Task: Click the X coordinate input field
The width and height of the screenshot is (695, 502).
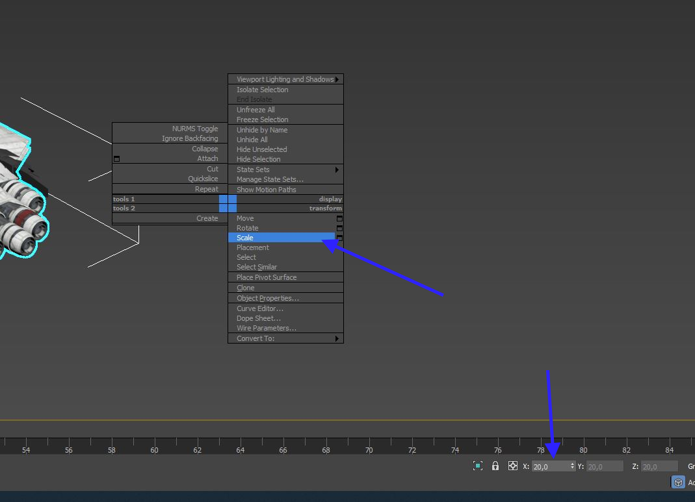Action: (x=550, y=466)
